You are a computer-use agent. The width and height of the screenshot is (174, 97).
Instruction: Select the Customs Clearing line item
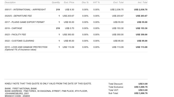[x=76, y=41]
